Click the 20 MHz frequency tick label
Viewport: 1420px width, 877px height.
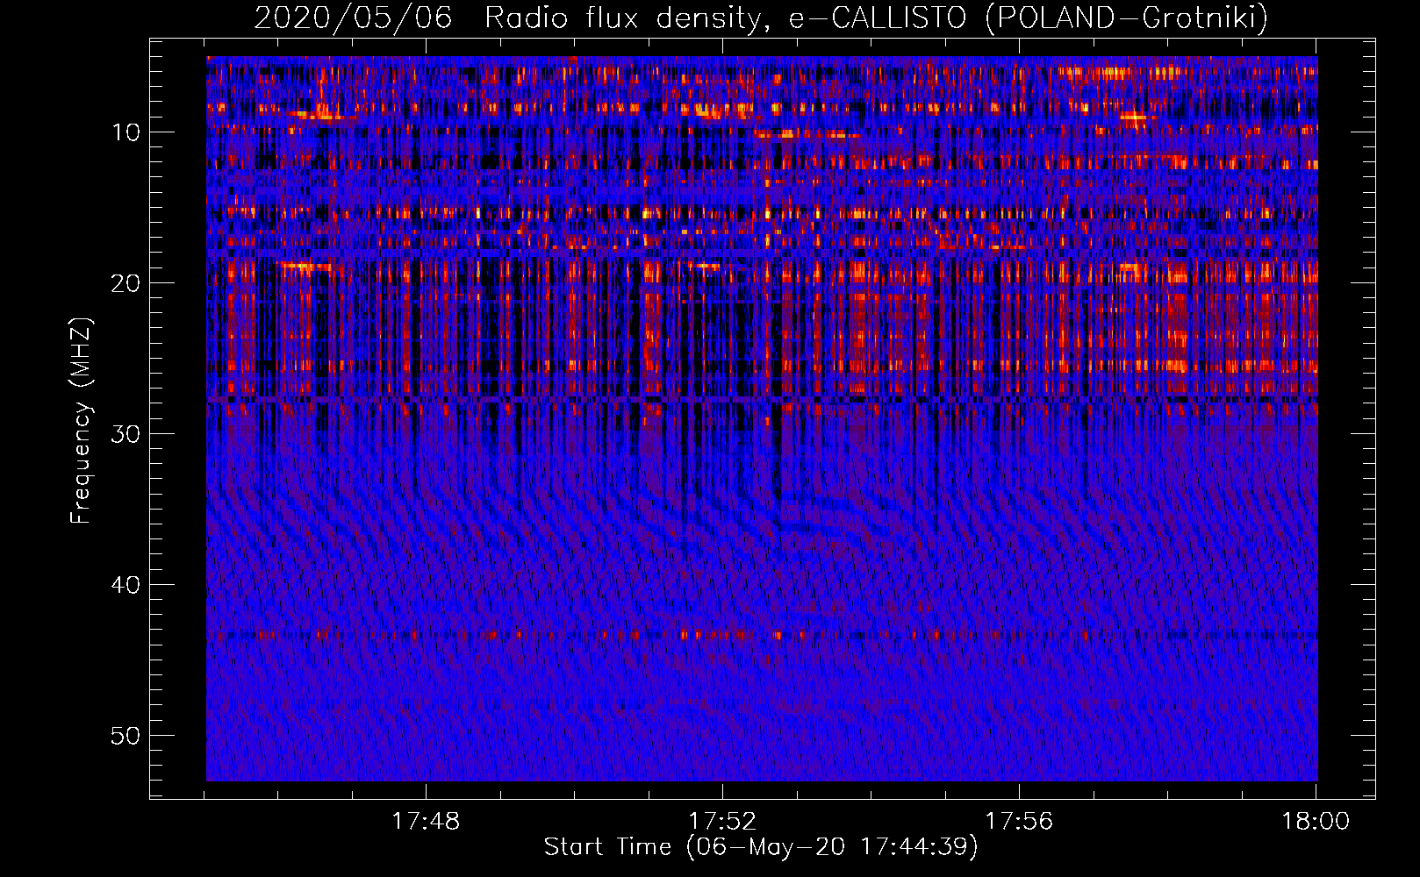pyautogui.click(x=126, y=283)
